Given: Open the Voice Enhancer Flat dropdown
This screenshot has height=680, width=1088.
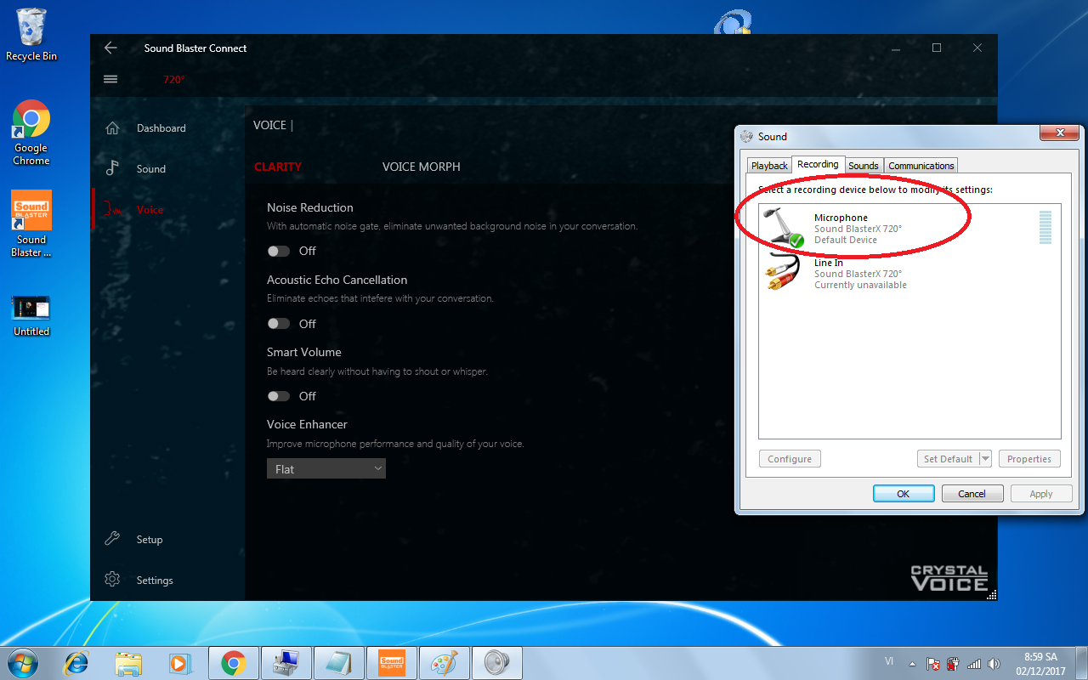Looking at the screenshot, I should coord(326,468).
